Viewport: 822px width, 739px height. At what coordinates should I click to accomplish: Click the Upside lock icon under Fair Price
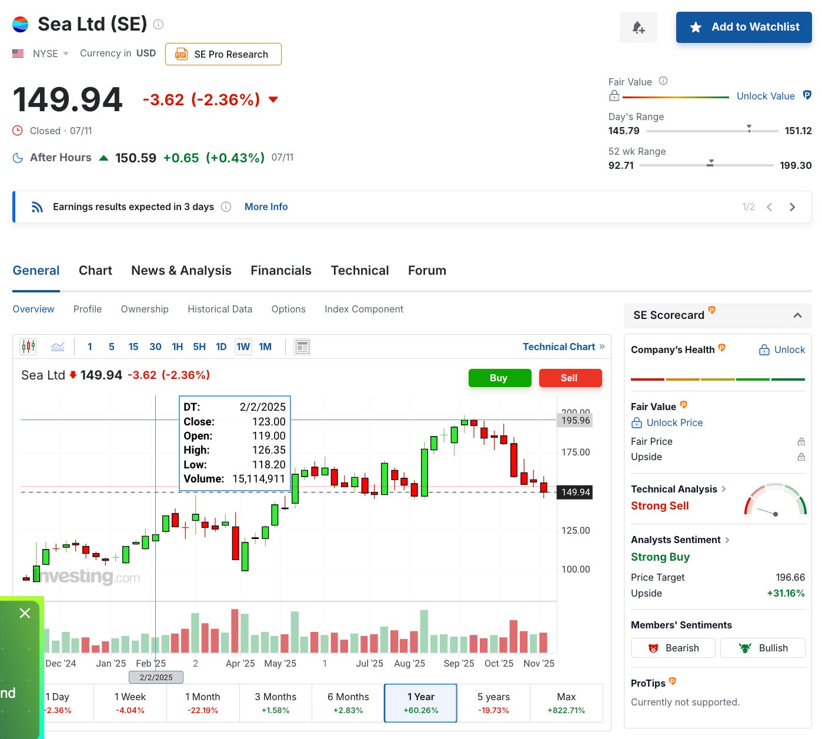801,457
